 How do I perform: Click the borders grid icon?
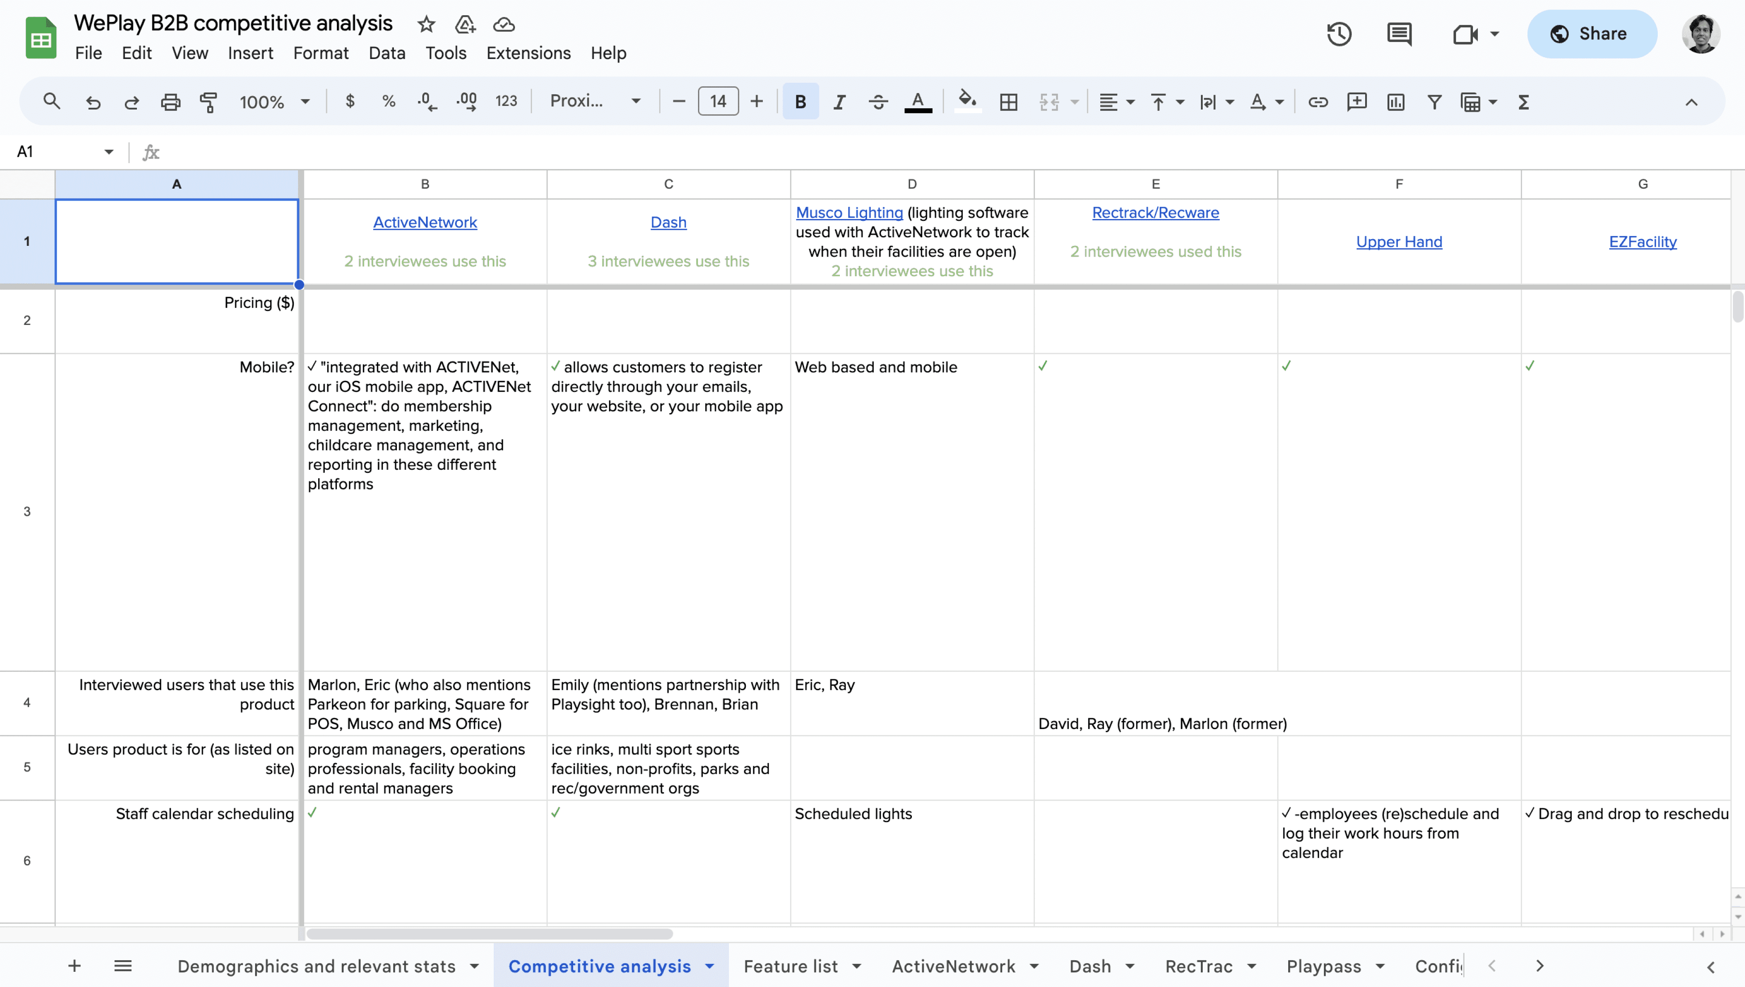pyautogui.click(x=1008, y=101)
